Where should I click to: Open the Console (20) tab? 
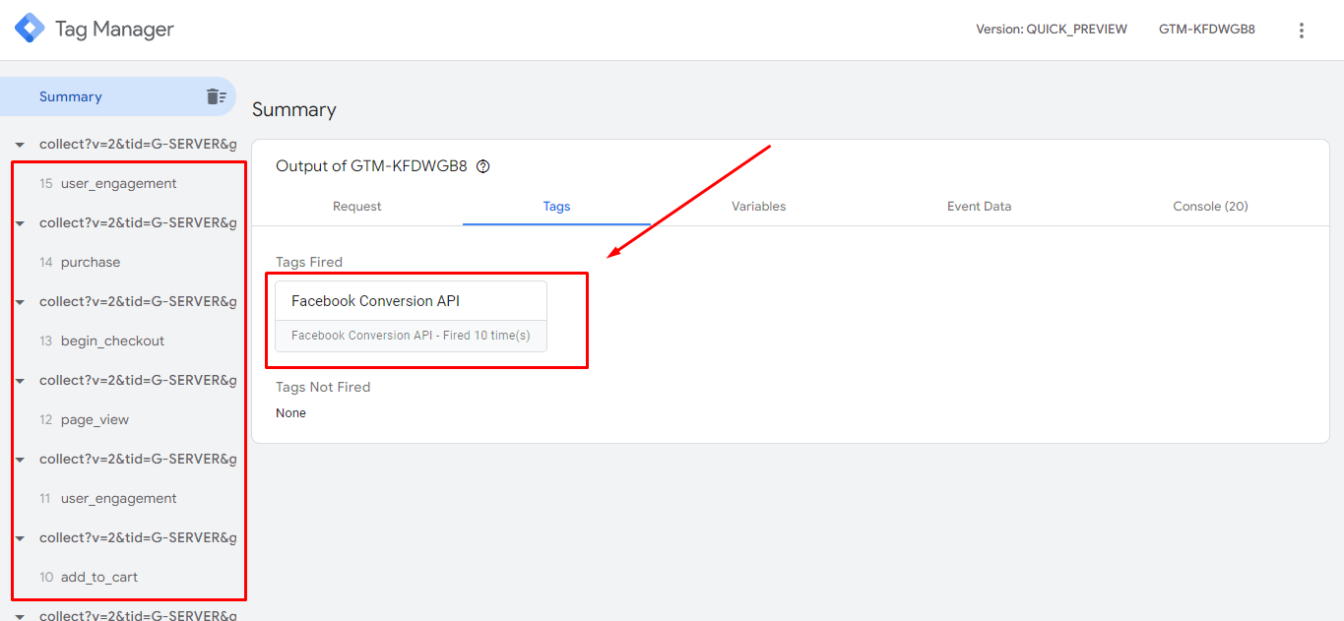(x=1210, y=207)
